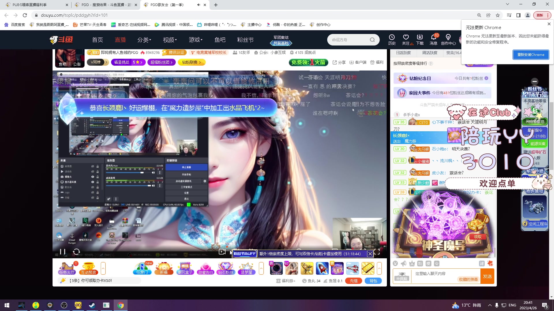
Task: Open 福星挑战 pill
Action: pos(128,62)
